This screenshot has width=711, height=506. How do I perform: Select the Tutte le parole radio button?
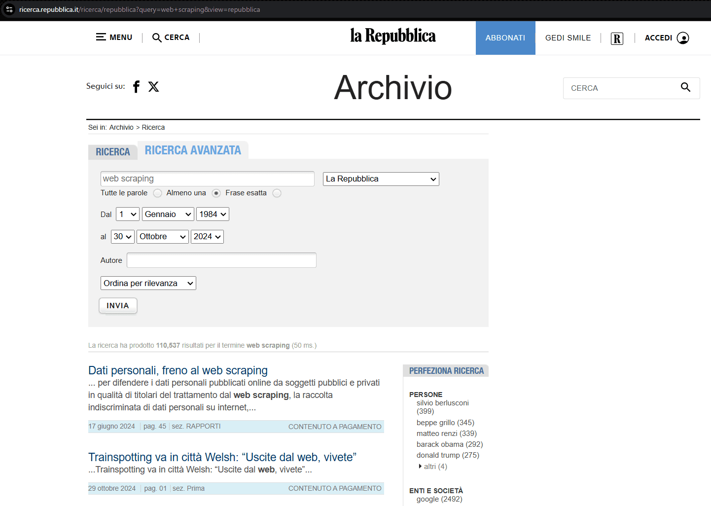[x=157, y=193]
